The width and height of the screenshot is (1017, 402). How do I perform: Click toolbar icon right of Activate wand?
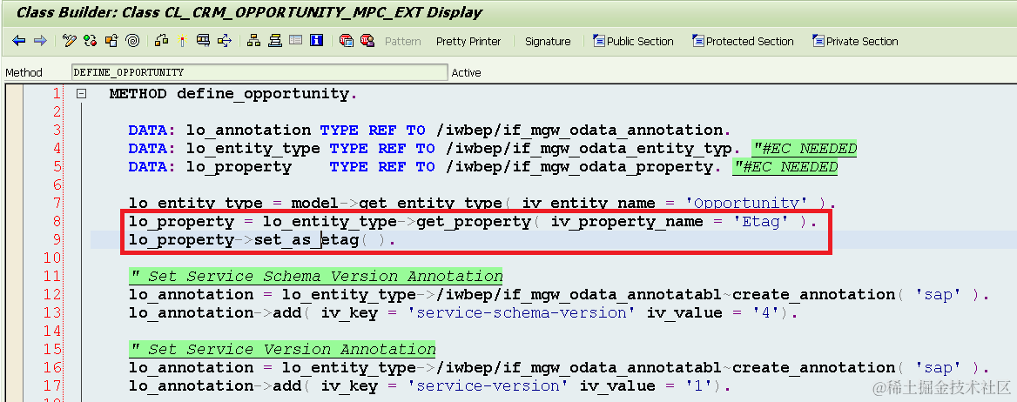(x=203, y=41)
